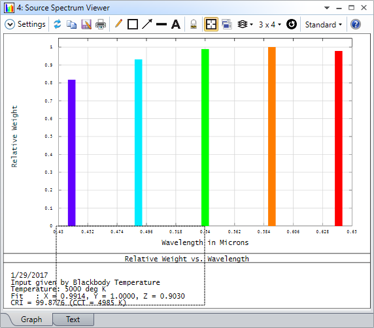Viewport: 374px width, 328px height.
Task: Select the arrow annotation tool
Action: tap(147, 24)
